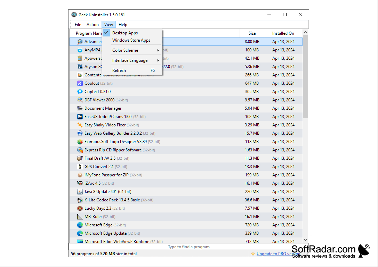Click the Criptext 0.31.0 icon
378x267 pixels.
[80, 92]
